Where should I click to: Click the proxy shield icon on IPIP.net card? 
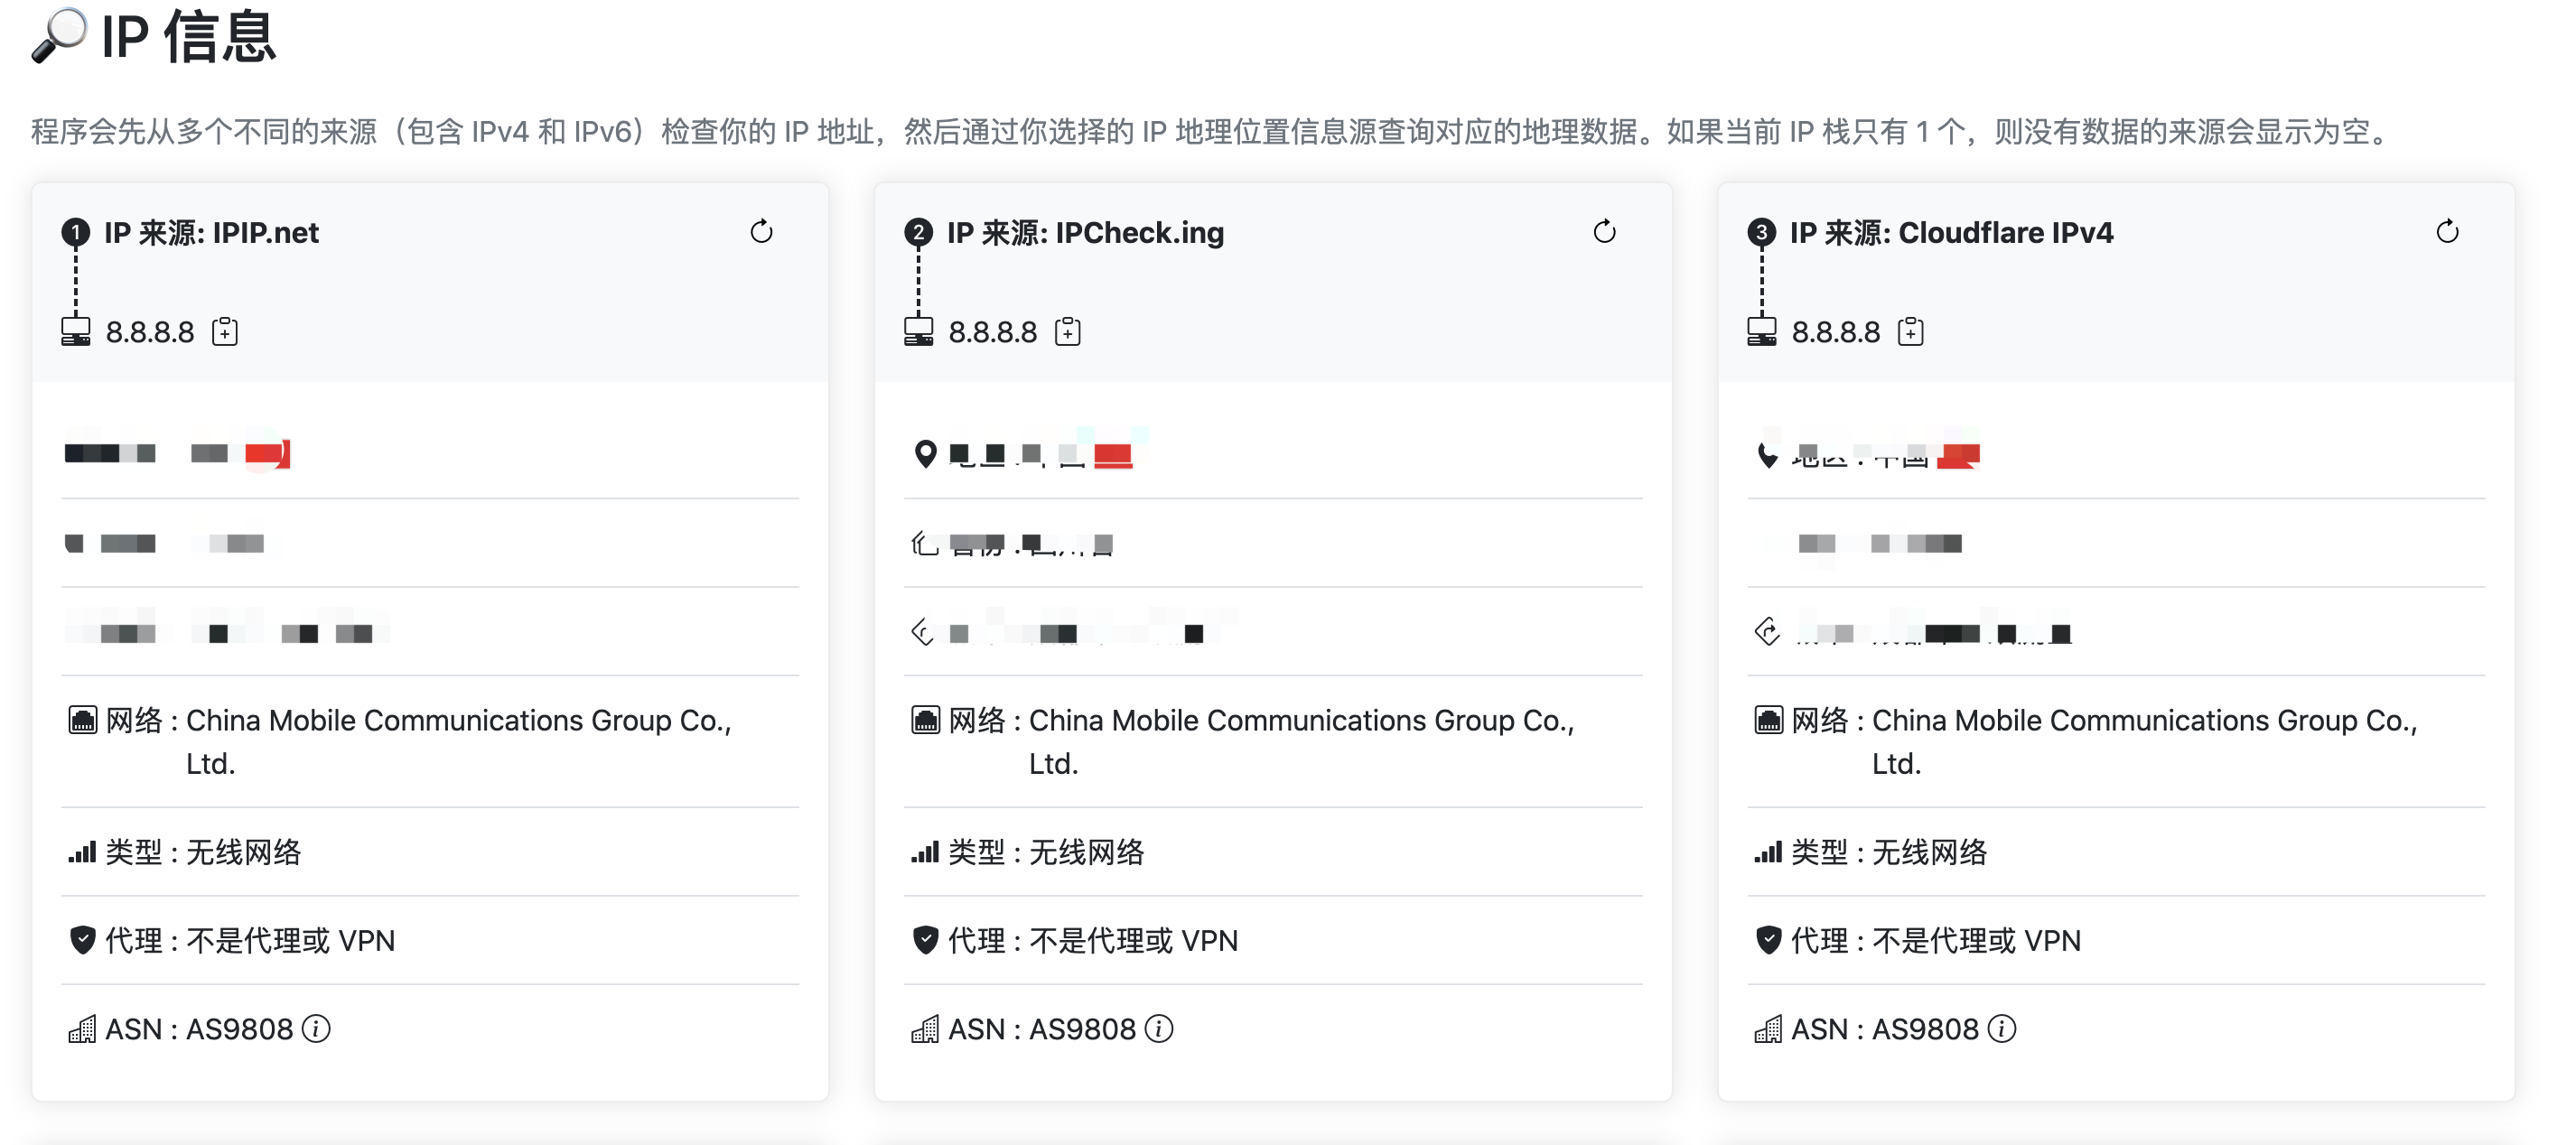pos(81,940)
